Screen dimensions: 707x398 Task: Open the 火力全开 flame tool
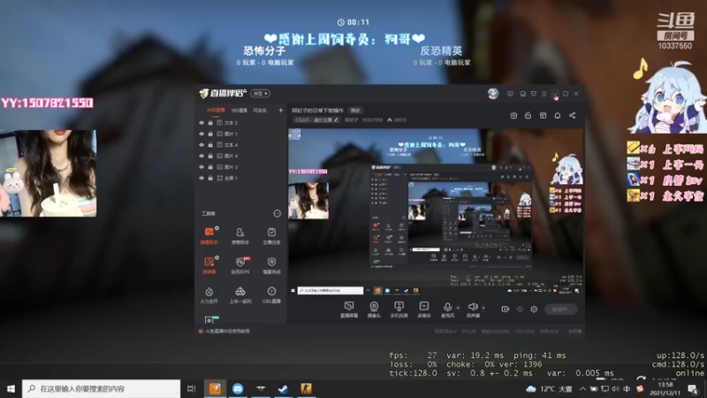209,295
